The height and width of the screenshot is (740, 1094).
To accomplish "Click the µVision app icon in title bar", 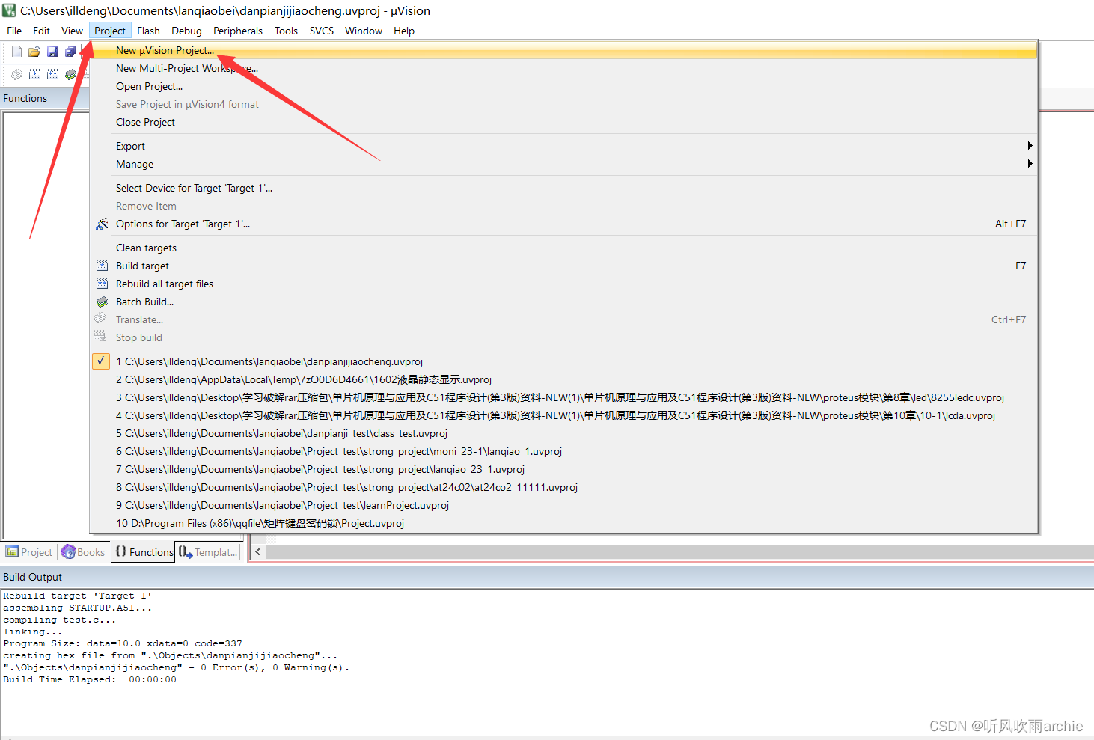I will click(x=9, y=10).
